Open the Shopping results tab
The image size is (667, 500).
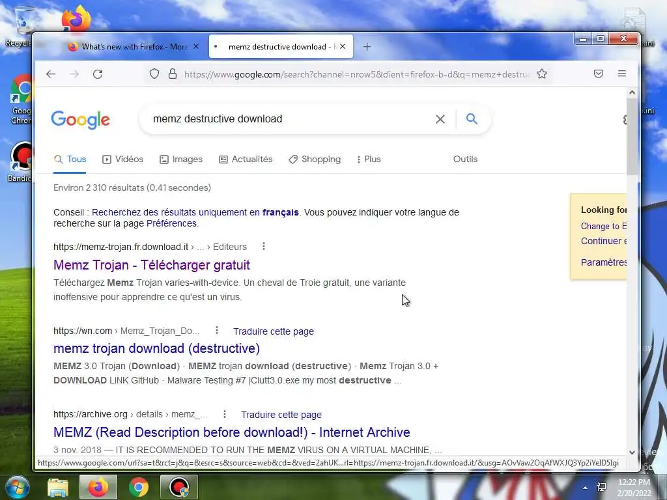click(315, 160)
